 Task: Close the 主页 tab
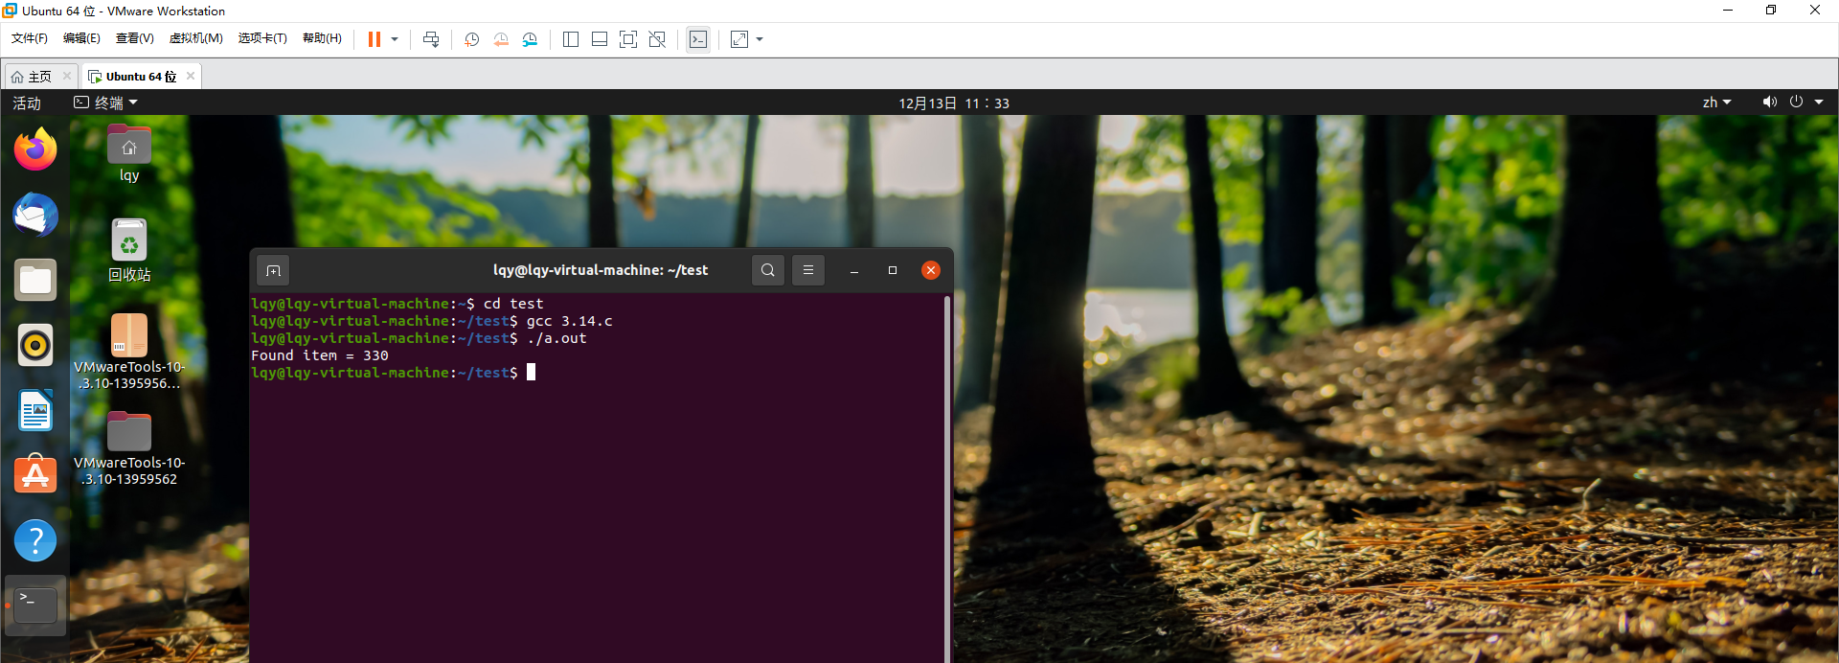(x=67, y=76)
